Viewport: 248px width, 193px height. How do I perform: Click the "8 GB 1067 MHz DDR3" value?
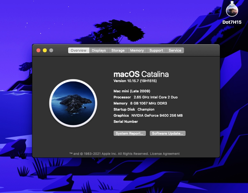coord(148,103)
